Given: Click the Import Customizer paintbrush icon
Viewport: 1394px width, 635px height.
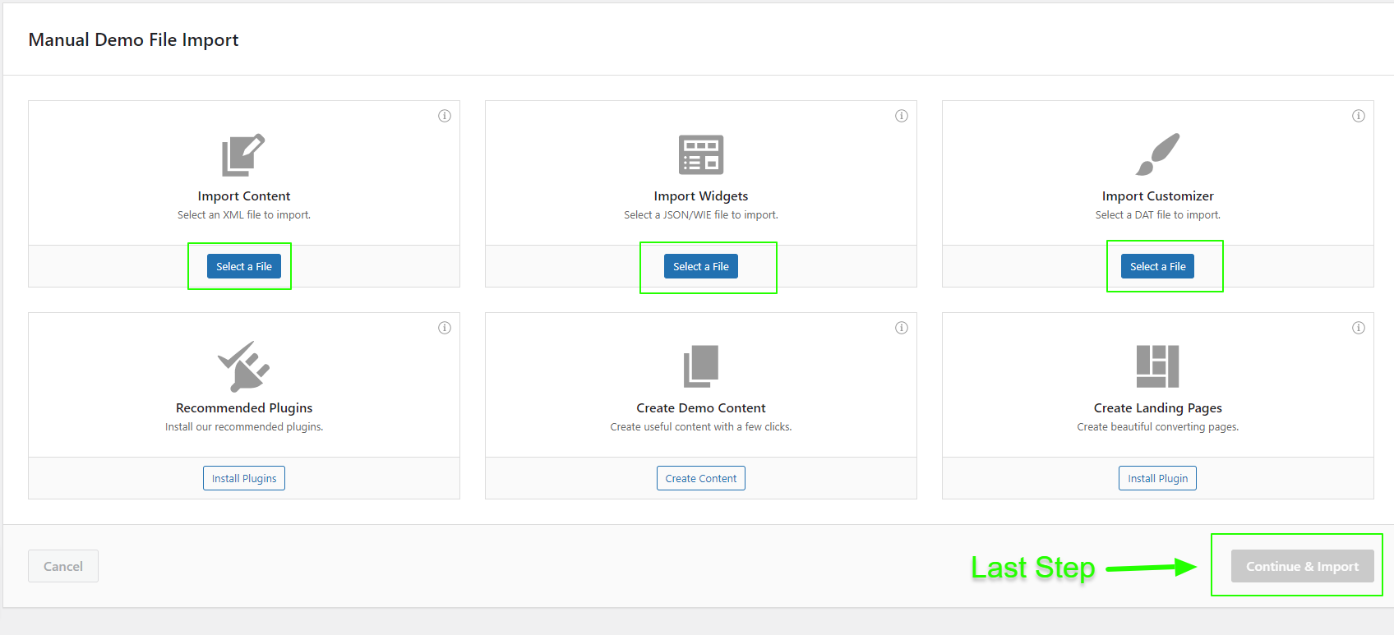Looking at the screenshot, I should [x=1157, y=154].
